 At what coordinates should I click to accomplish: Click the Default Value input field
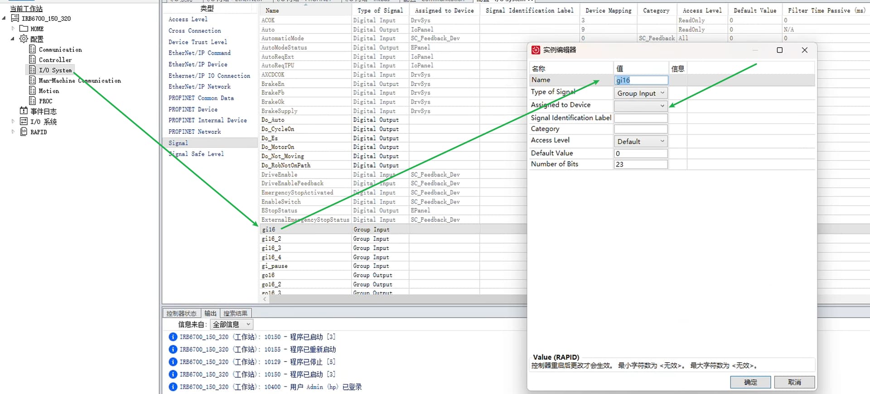pyautogui.click(x=641, y=154)
